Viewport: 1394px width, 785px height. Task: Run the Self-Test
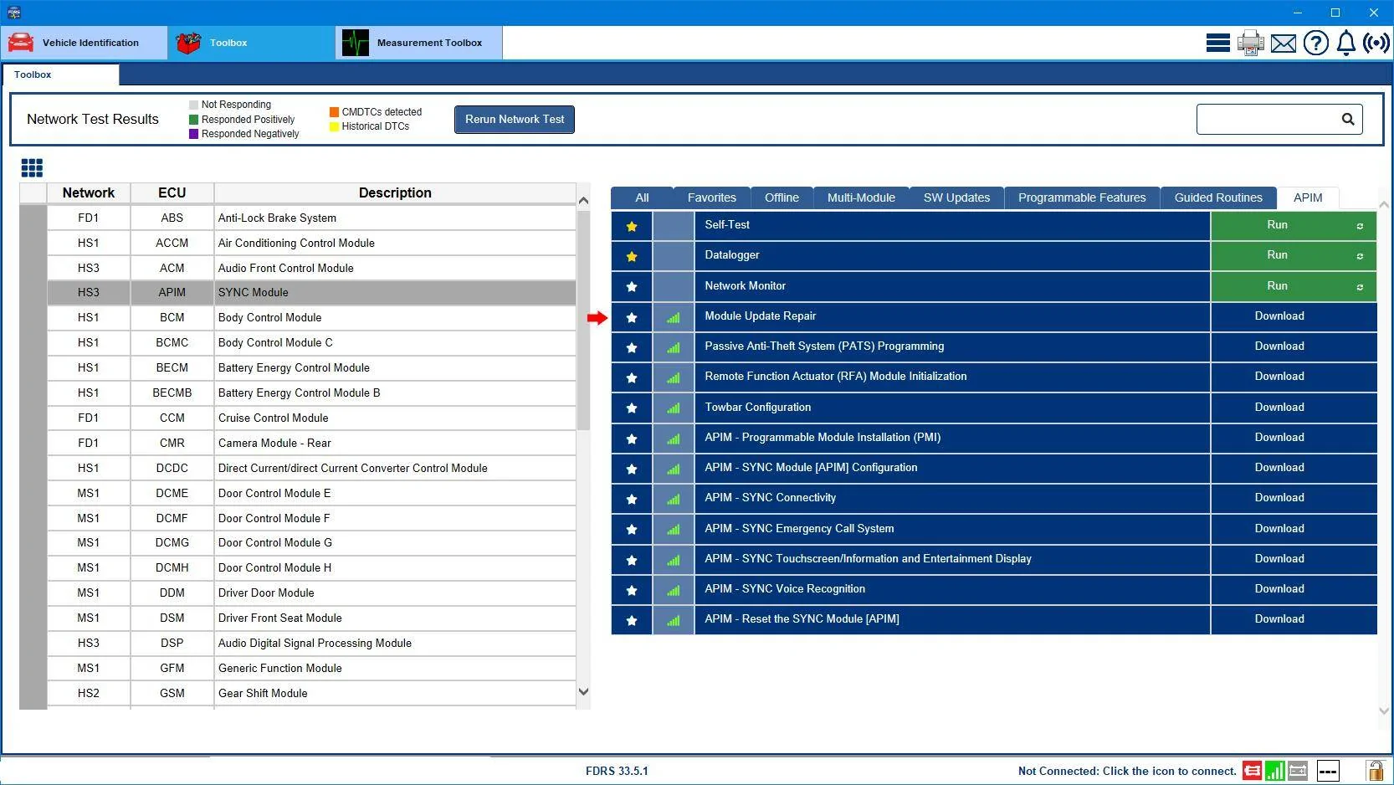click(1293, 225)
